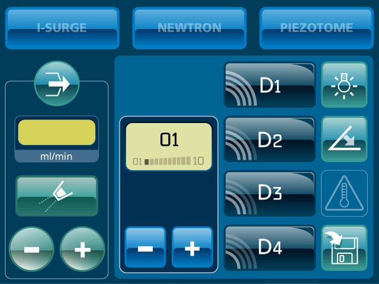Tap the yellow ml/min flow display
379x284 pixels.
[57, 133]
